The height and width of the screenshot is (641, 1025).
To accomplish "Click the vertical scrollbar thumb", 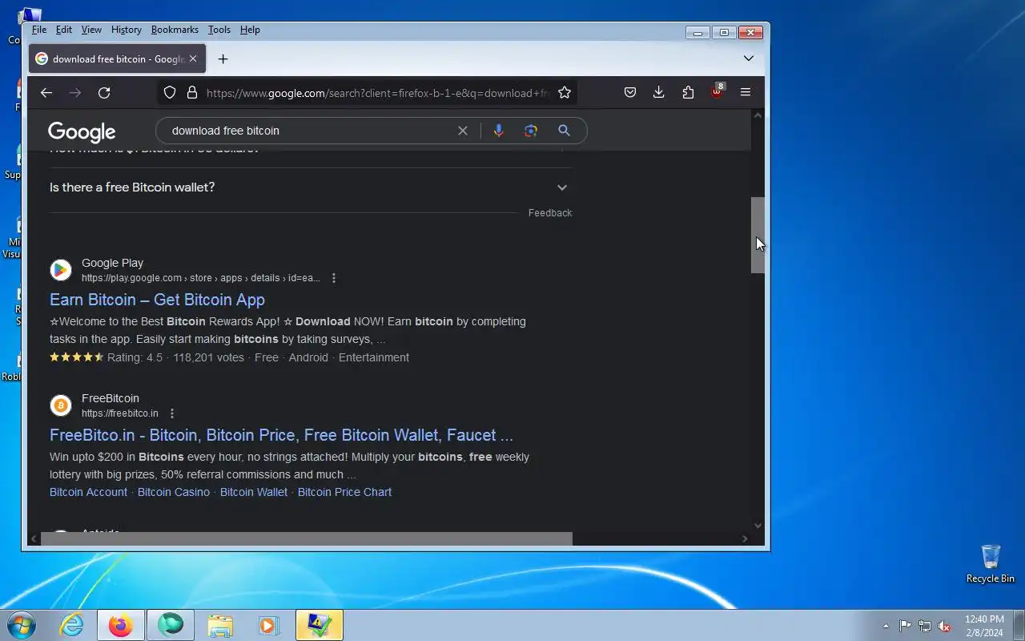I will coord(758,235).
